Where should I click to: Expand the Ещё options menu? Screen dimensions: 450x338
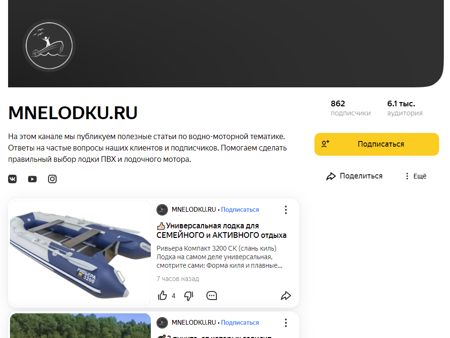coord(416,176)
